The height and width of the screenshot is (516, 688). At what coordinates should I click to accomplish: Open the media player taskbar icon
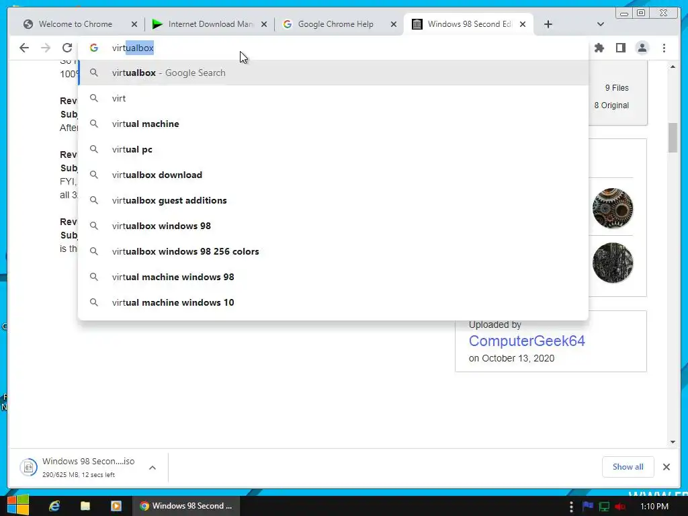(x=116, y=506)
